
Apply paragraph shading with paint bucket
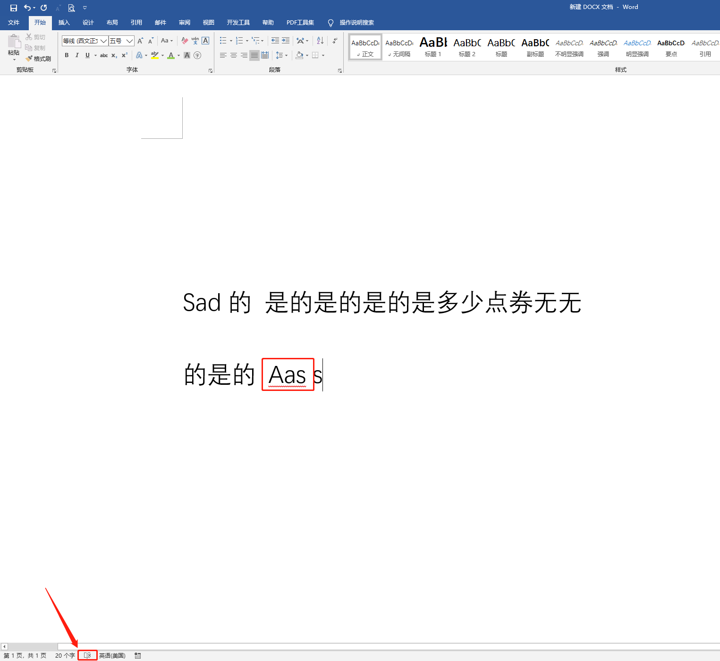click(x=299, y=55)
